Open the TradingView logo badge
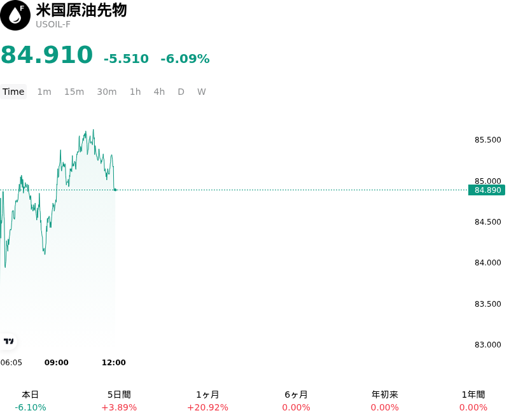Screen dimensions: 509x420 point(8,341)
